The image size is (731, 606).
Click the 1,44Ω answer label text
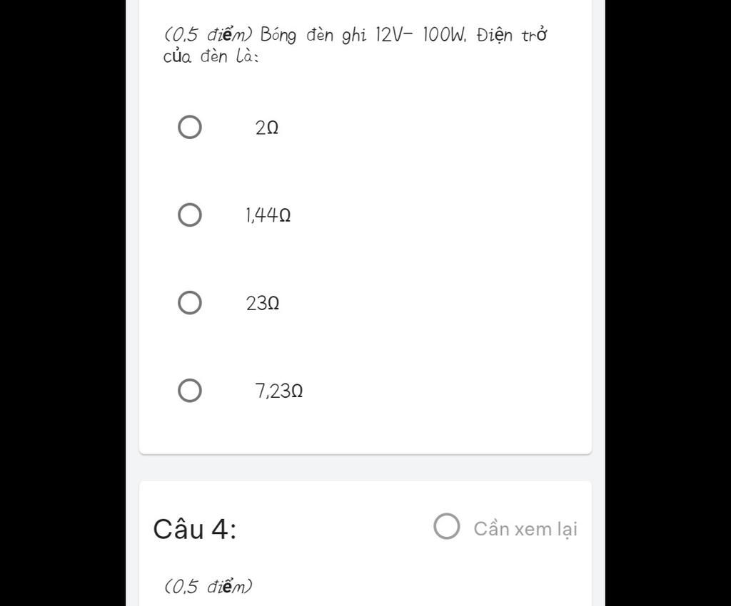click(x=268, y=215)
